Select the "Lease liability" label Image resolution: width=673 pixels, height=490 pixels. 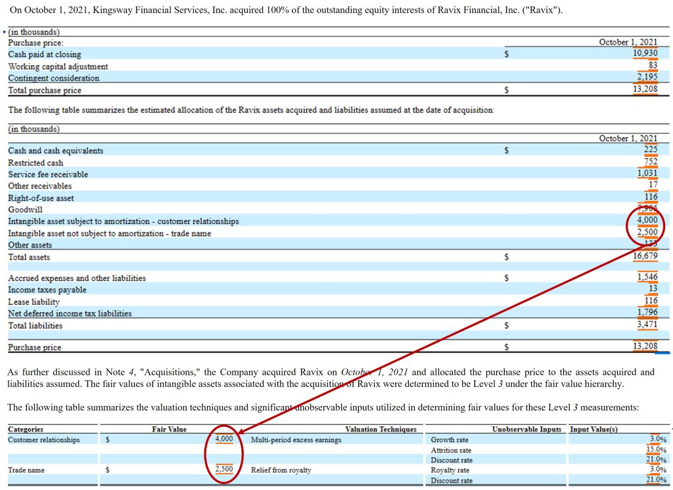[34, 301]
